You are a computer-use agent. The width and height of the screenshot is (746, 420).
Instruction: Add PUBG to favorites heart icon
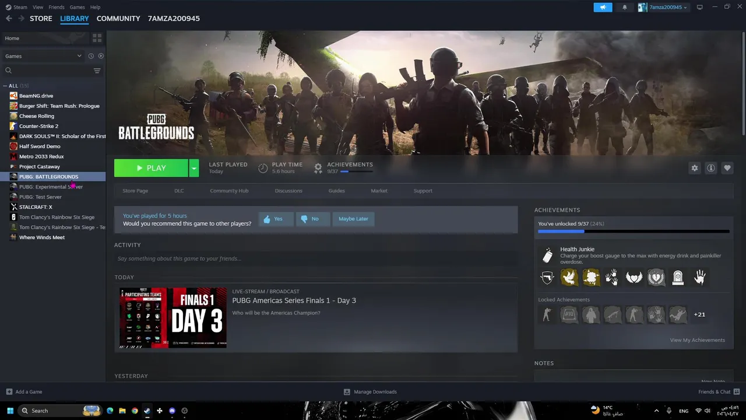(727, 168)
